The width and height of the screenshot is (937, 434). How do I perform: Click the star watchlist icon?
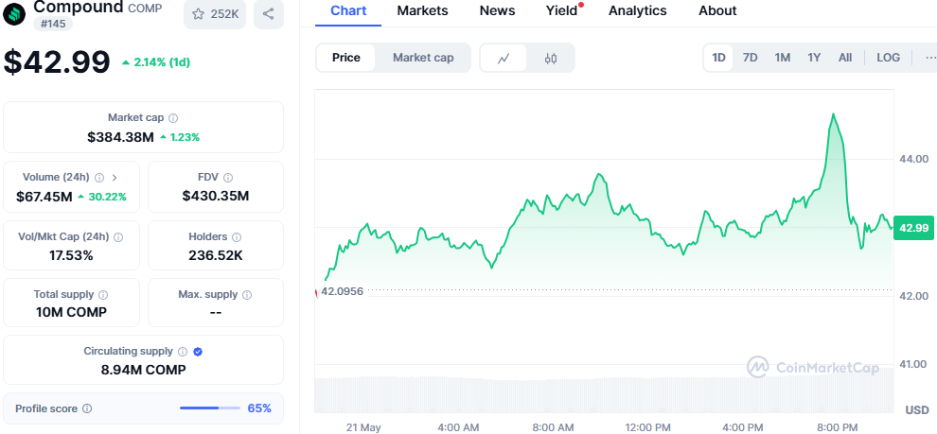199,14
